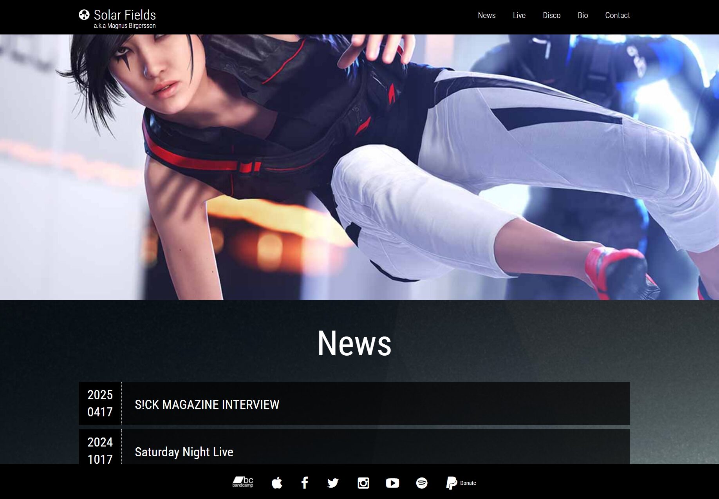719x499 pixels.
Task: Go to News in the navigation menu
Action: (x=487, y=15)
